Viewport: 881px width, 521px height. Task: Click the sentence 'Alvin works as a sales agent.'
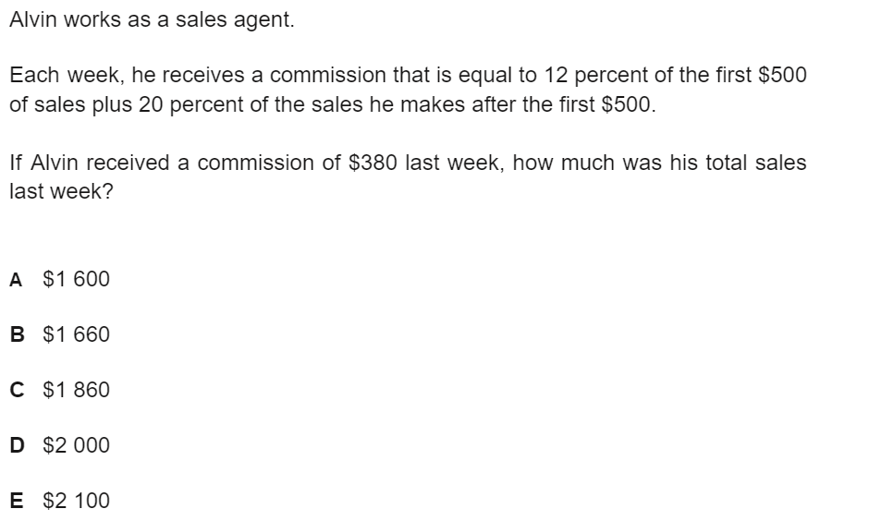pos(152,20)
